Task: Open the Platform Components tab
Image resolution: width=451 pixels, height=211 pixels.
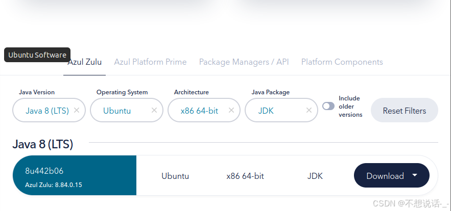Action: [x=342, y=62]
